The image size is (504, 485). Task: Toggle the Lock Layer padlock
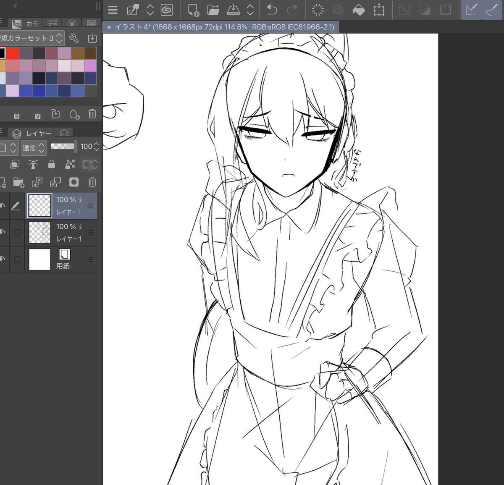[x=52, y=164]
